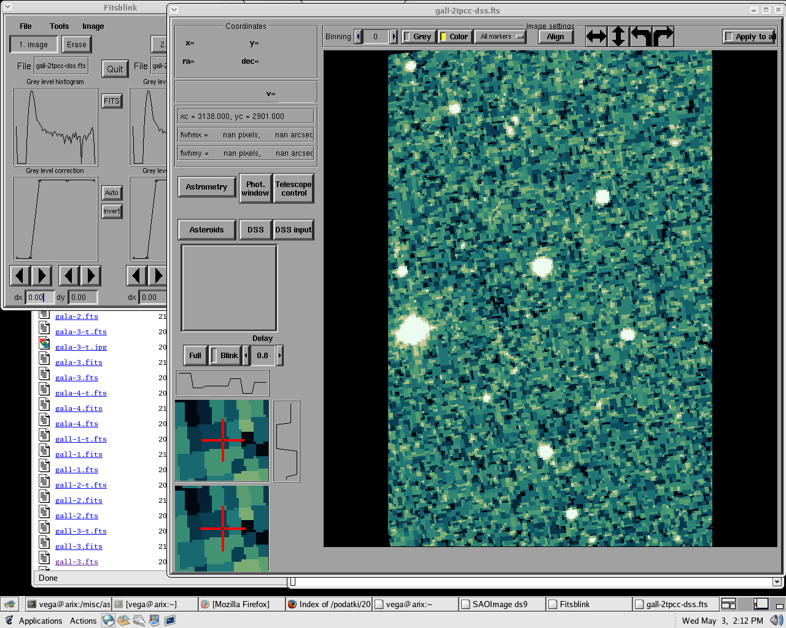This screenshot has height=628, width=786.
Task: Open the gala-4.fits link
Action: 79,408
